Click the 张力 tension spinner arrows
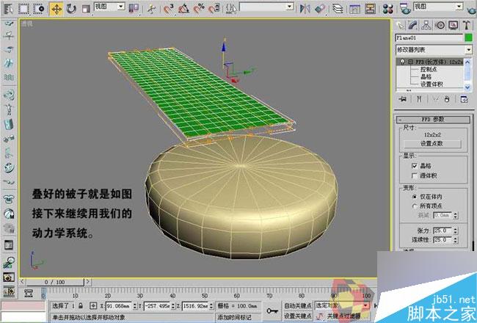Screen dimensions: 477x323 click(x=456, y=231)
